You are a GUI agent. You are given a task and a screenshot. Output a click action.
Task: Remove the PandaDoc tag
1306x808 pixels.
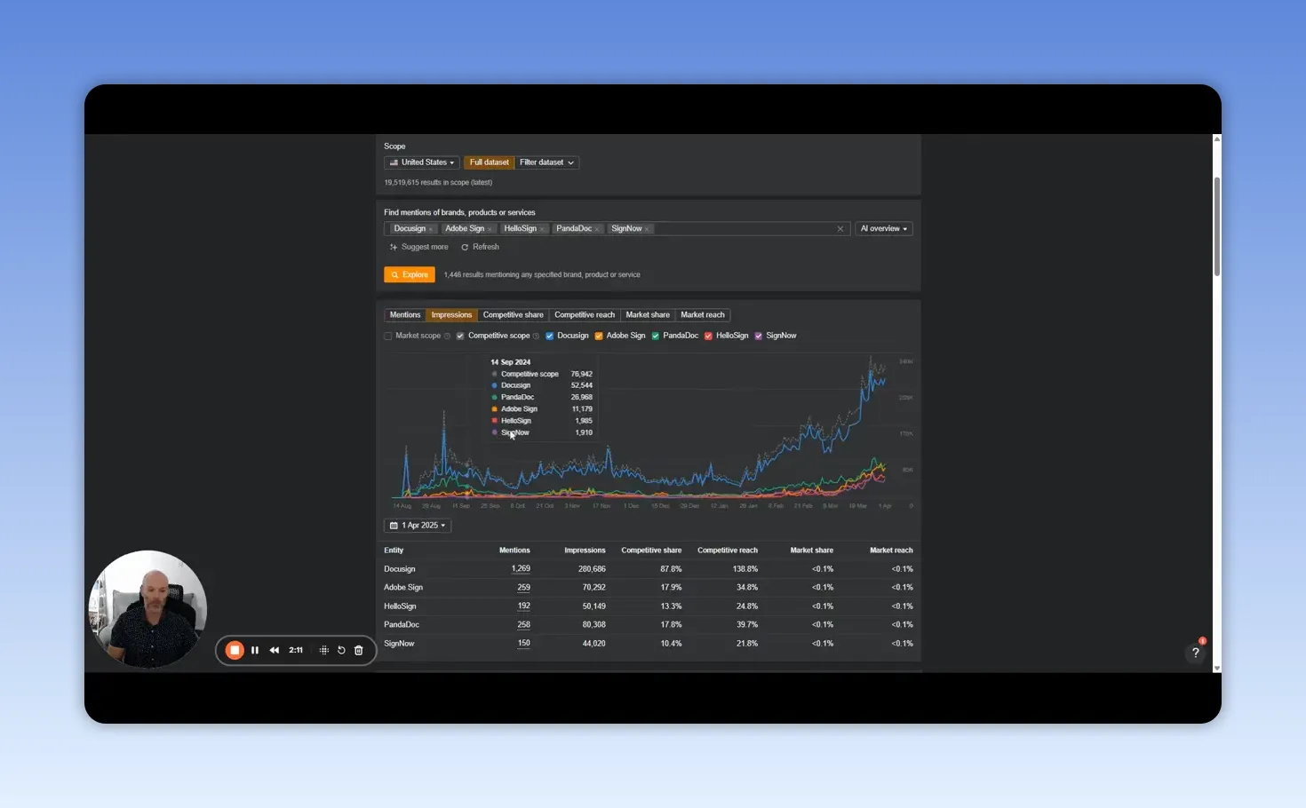point(597,229)
